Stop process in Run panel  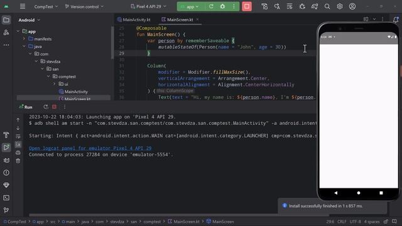coord(55,107)
